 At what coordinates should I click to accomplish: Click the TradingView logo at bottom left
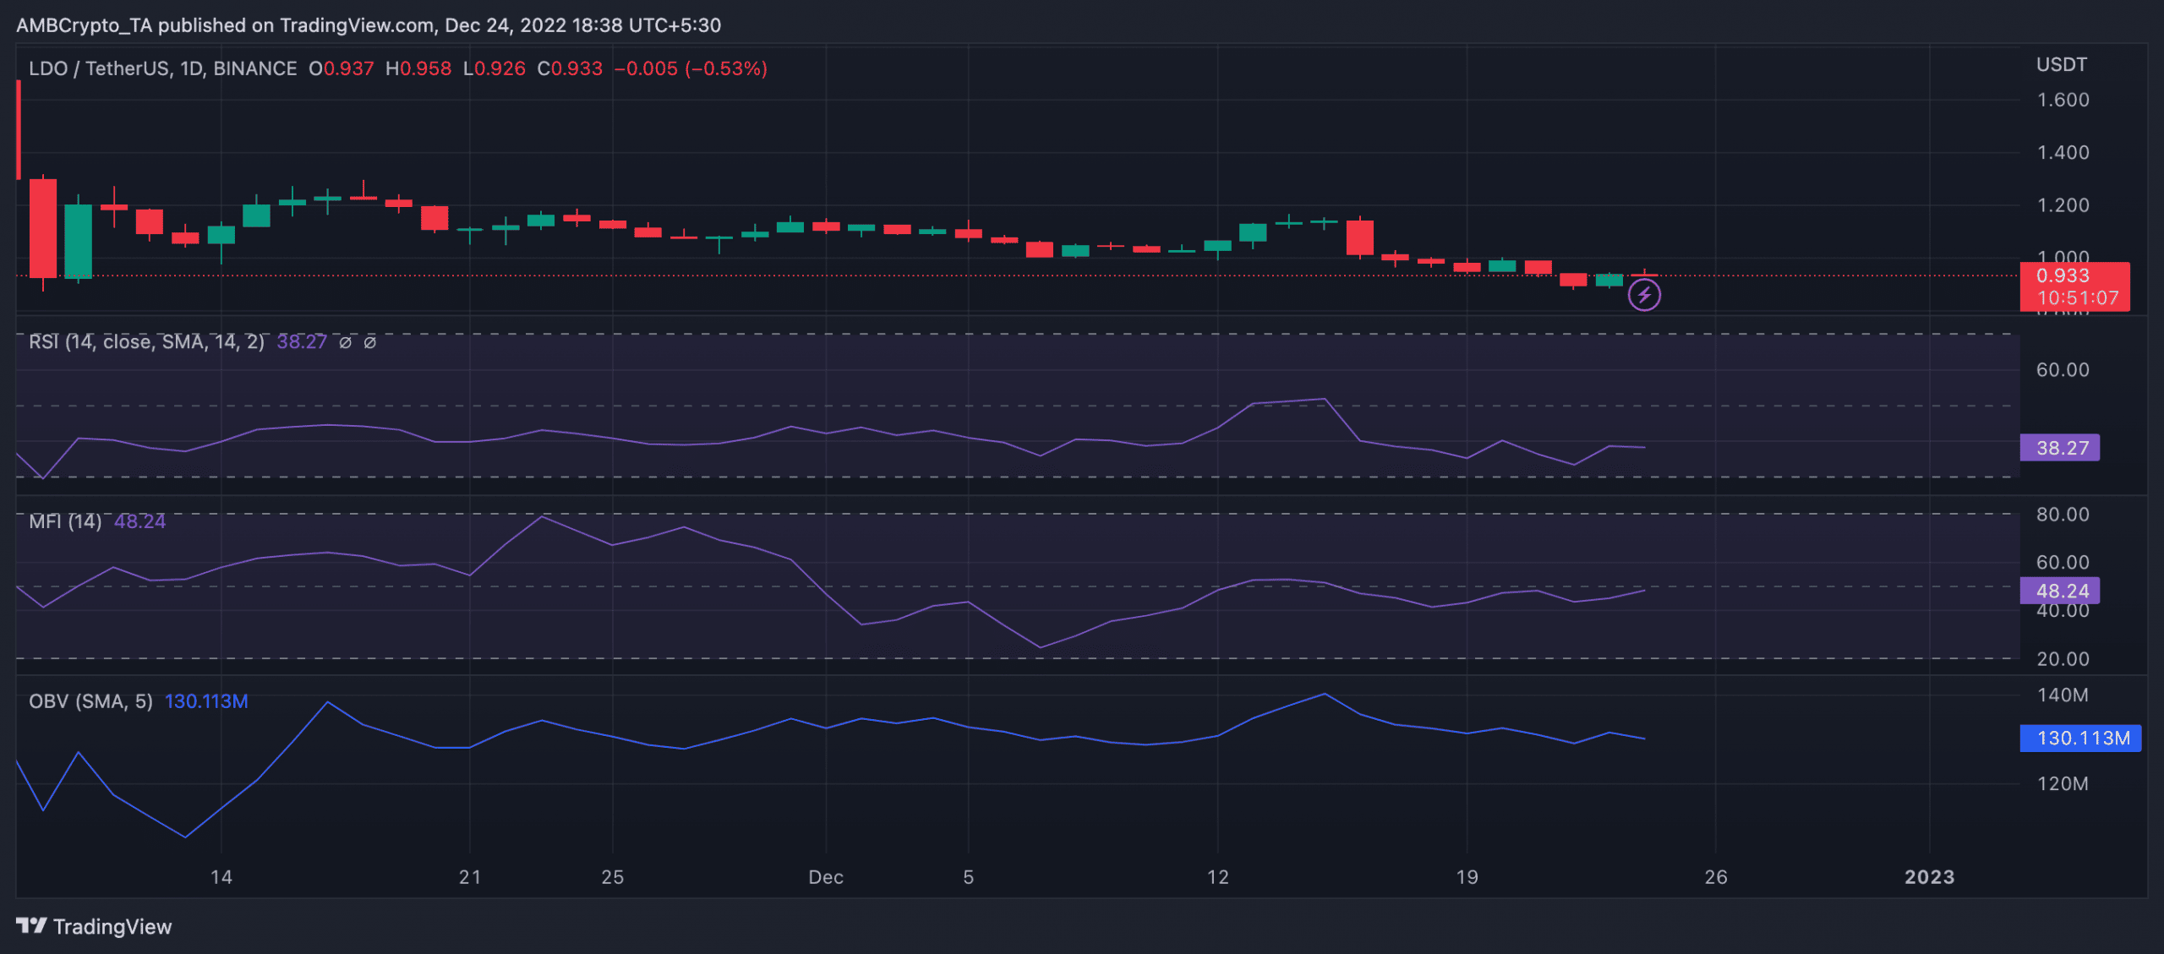[93, 926]
